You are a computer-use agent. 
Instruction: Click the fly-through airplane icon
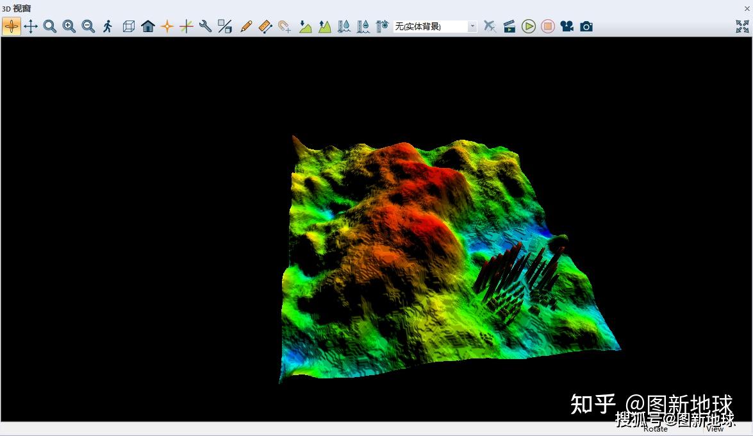click(490, 26)
